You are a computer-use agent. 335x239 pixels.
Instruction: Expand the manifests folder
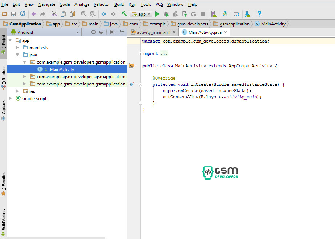coord(17,48)
